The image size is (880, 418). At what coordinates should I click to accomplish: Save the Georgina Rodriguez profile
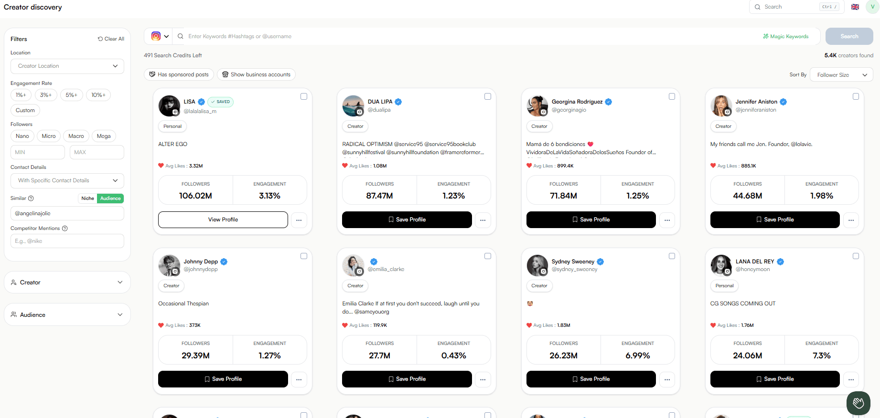[591, 220]
